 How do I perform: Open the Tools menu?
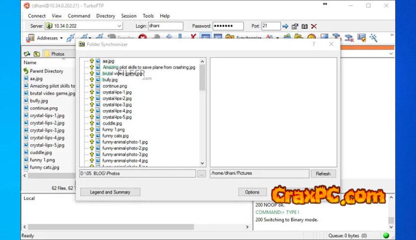[148, 16]
